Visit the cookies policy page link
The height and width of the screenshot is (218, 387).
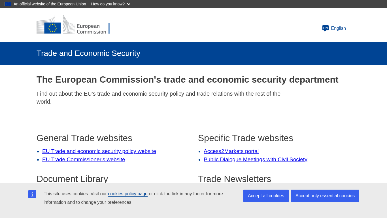128,194
